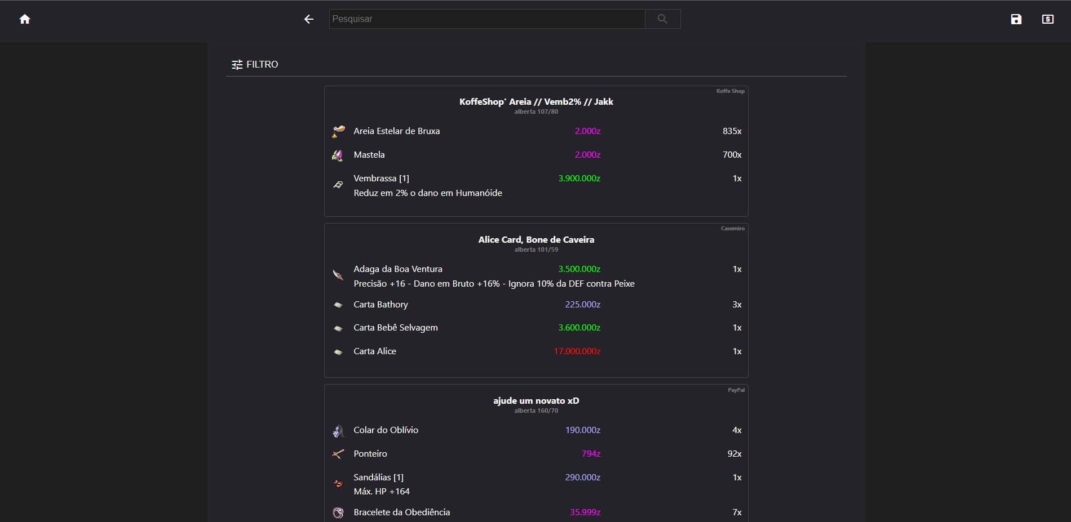Expand the FILTRO options panel
The height and width of the screenshot is (522, 1071).
[x=262, y=64]
